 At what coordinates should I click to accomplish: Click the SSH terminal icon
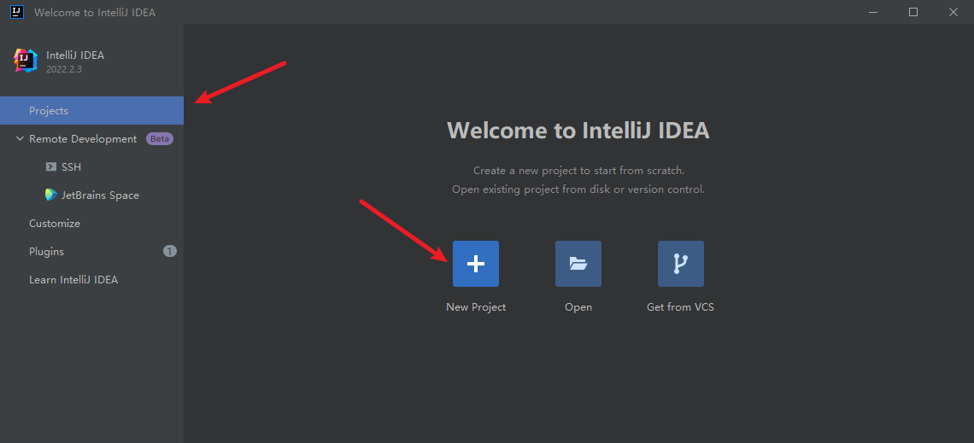click(51, 167)
